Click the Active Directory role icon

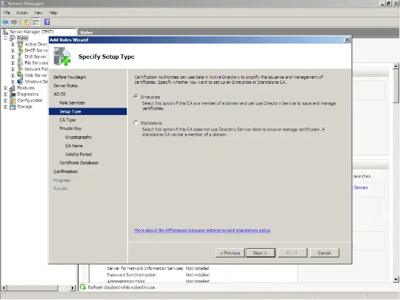click(x=20, y=44)
